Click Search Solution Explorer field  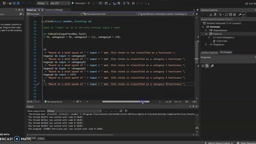[228, 19]
